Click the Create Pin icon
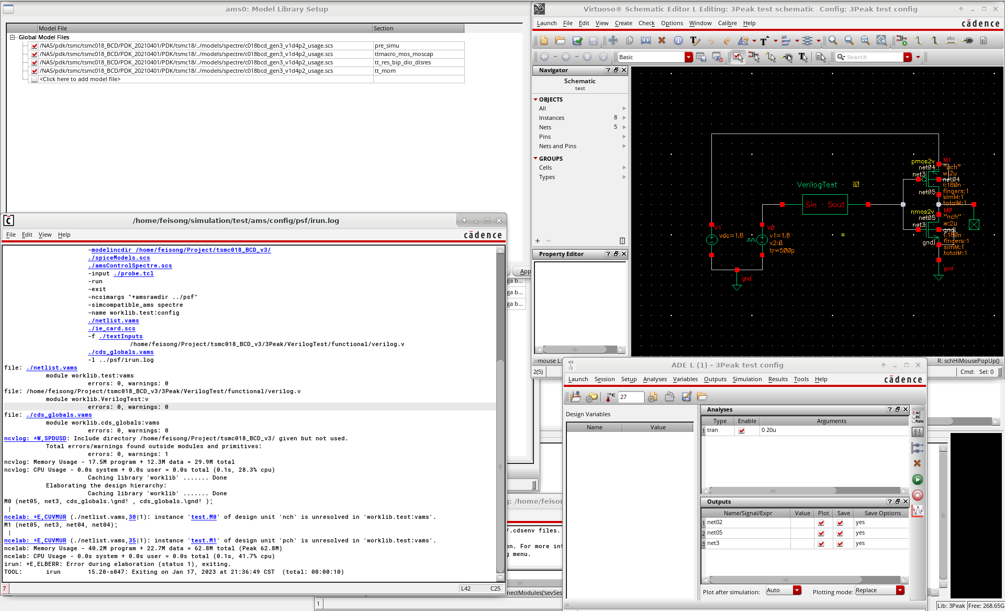The image size is (1005, 611). (968, 40)
